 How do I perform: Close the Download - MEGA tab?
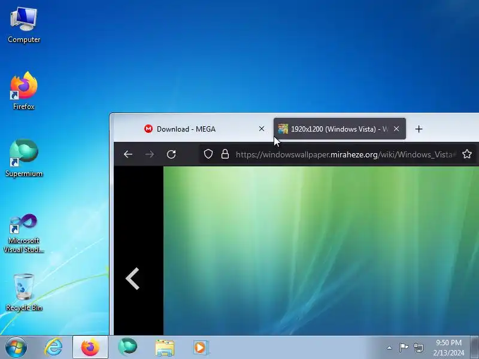point(262,129)
